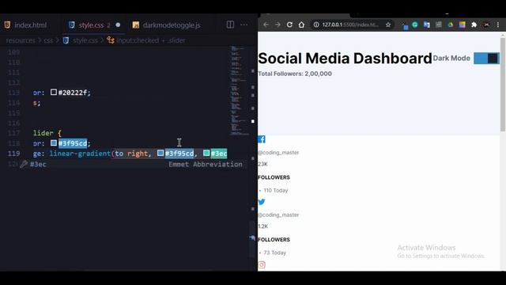Bookmark this page with the star icon
Screen dimensions: 506x285
coord(388,25)
